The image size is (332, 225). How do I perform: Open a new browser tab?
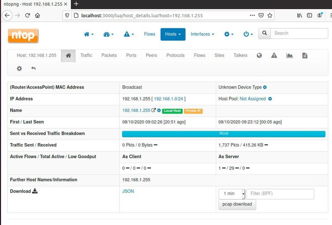coord(76,4)
